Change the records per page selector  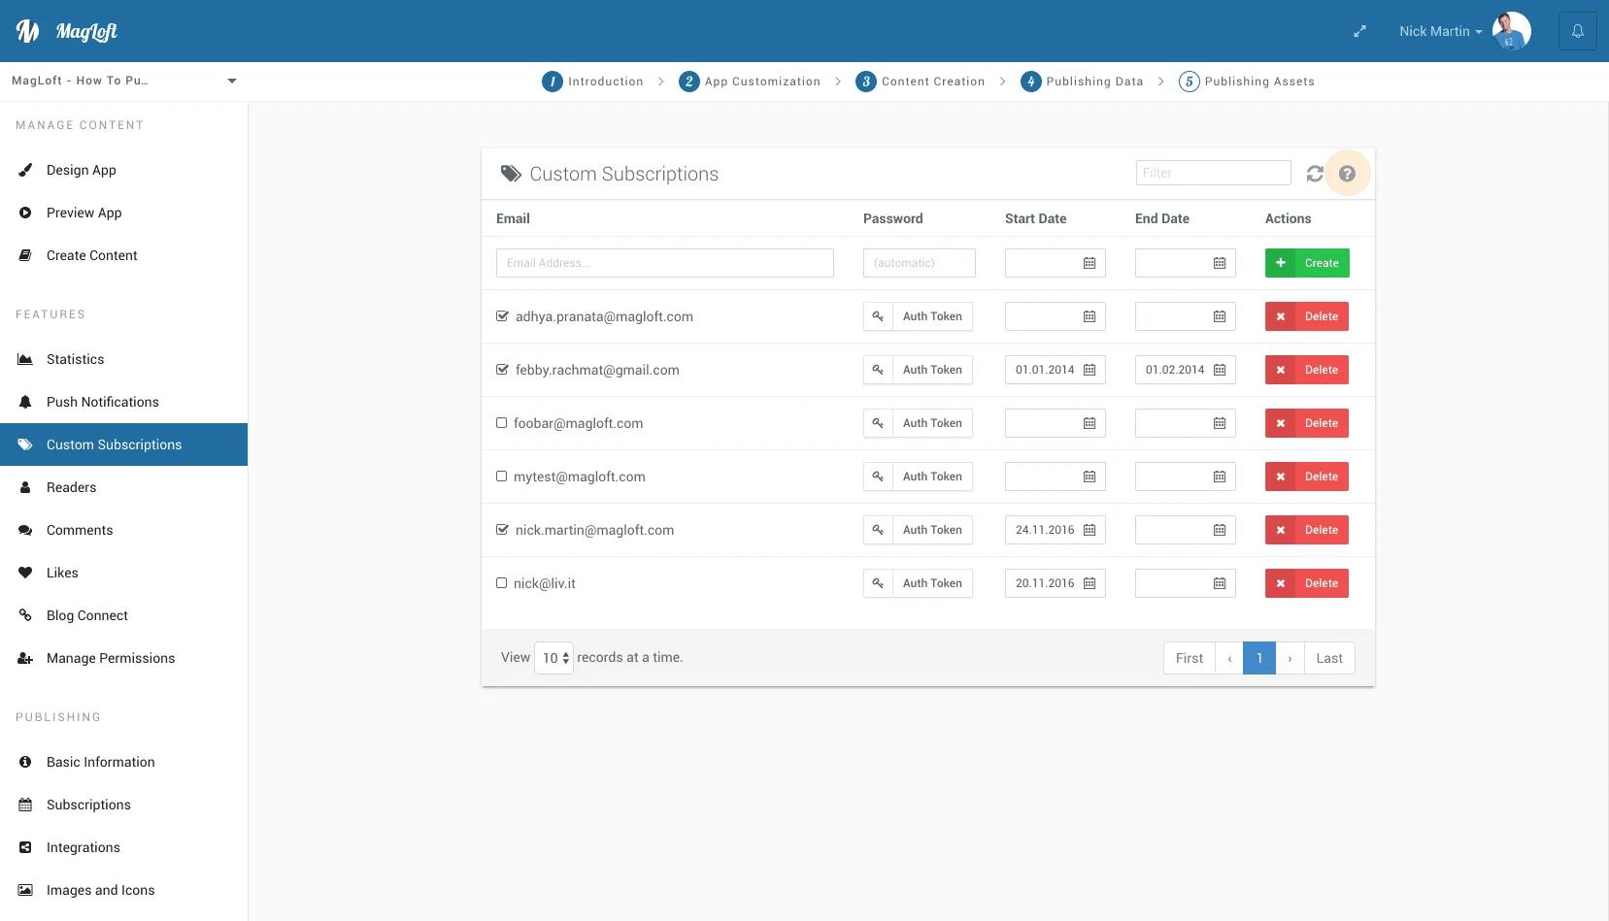(x=554, y=658)
